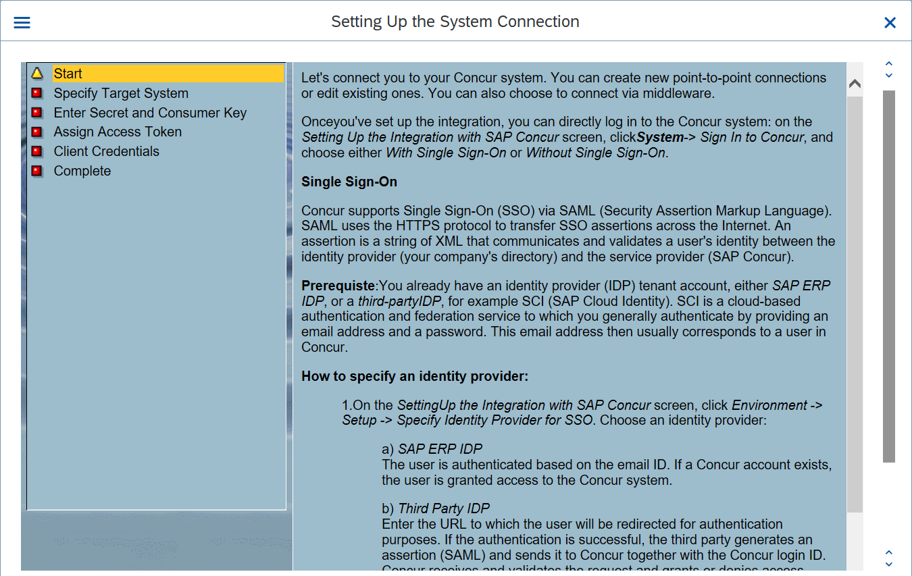The height and width of the screenshot is (576, 912).
Task: Select the Start step label
Action: 68,74
